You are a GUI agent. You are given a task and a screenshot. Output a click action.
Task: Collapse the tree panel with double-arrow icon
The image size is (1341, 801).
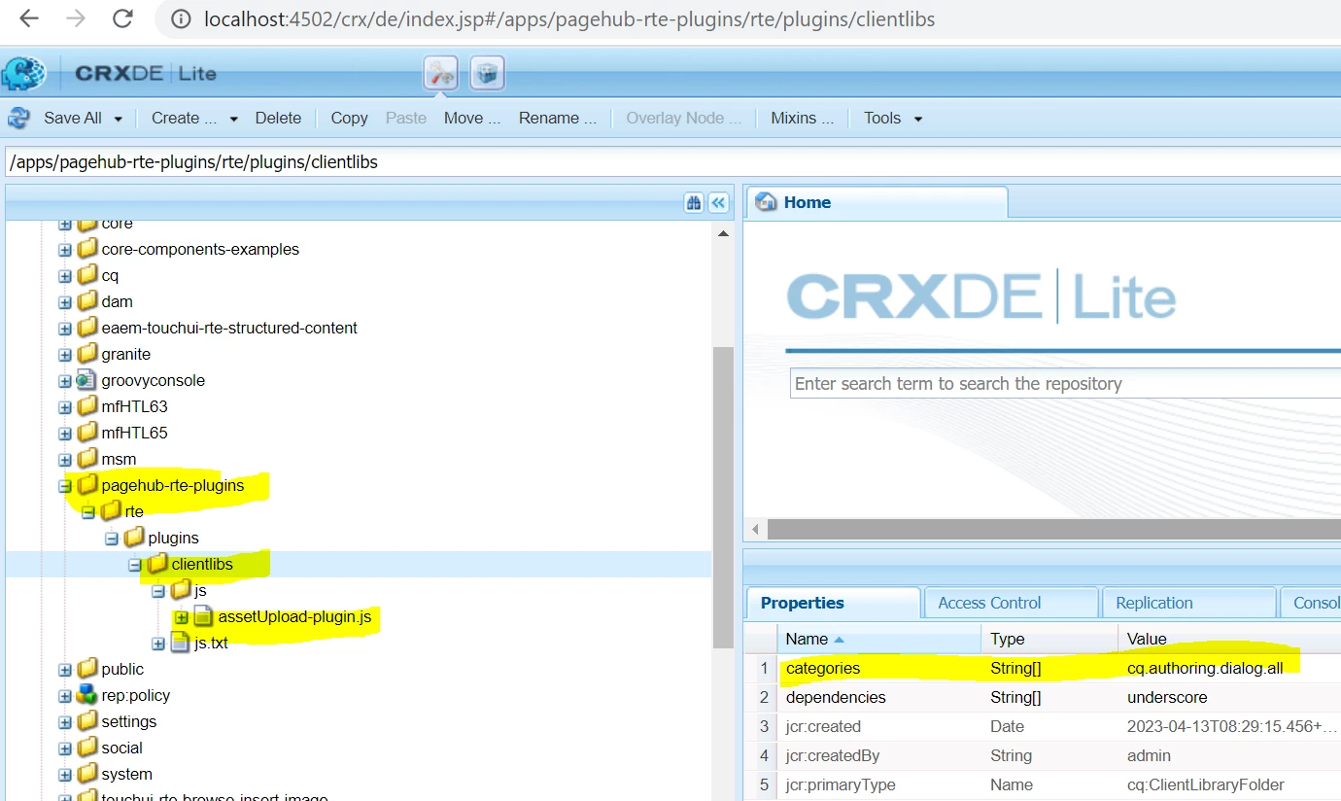point(718,202)
